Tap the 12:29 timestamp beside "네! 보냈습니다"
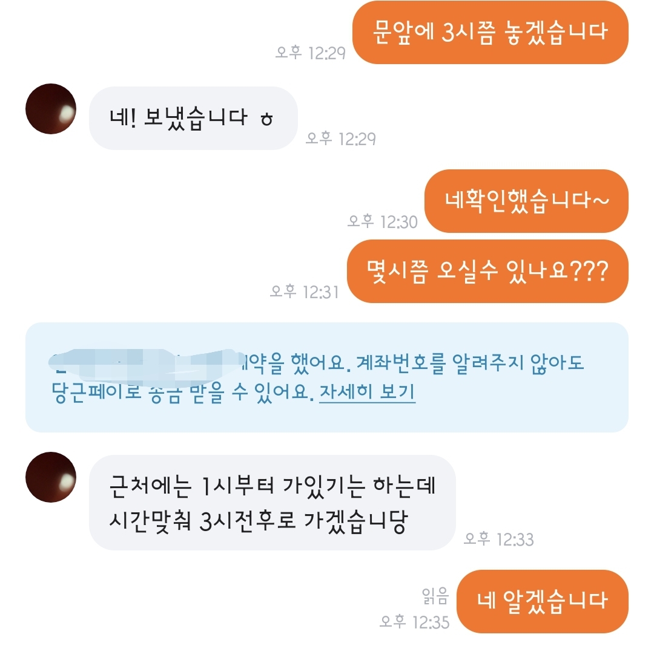The height and width of the screenshot is (646, 654). [341, 139]
